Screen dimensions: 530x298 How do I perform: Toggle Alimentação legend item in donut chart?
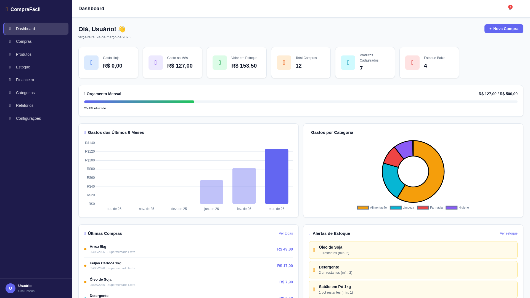point(372,208)
